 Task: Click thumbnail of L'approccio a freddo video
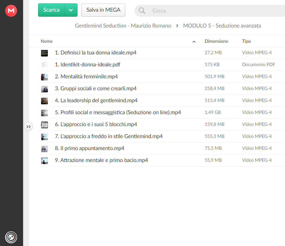[44, 137]
